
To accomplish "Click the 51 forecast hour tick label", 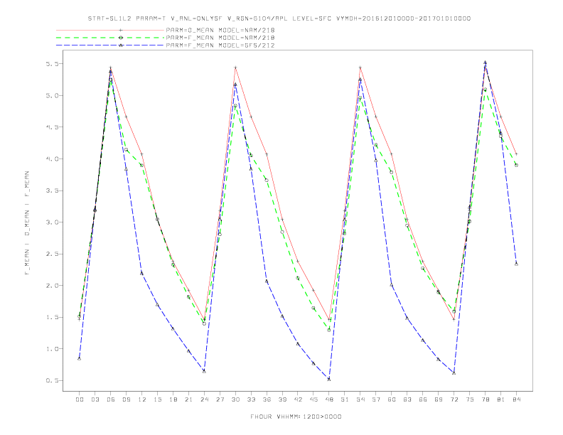I will (x=345, y=399).
